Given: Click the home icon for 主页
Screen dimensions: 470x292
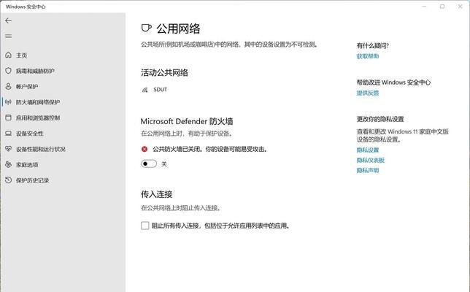Looking at the screenshot, I should pyautogui.click(x=9, y=55).
